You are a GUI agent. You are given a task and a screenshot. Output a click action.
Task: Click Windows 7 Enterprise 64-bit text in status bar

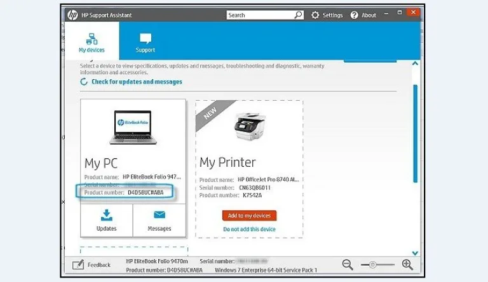pyautogui.click(x=266, y=270)
